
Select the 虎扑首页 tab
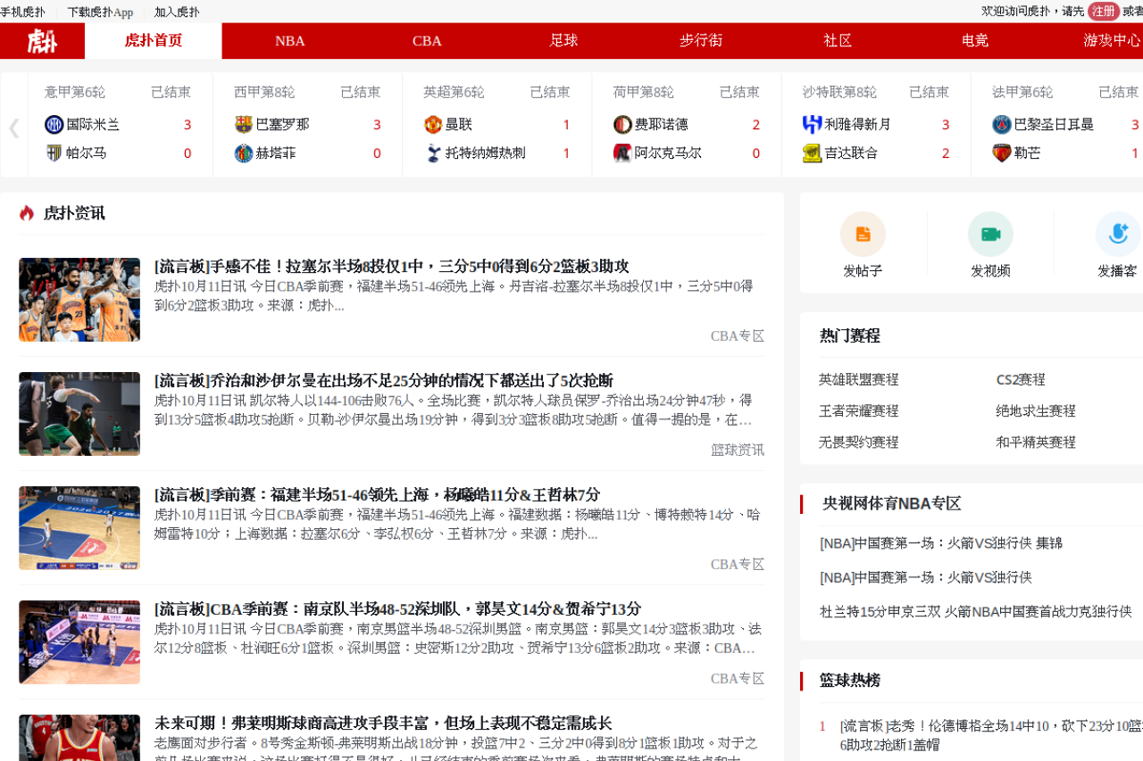pos(154,41)
